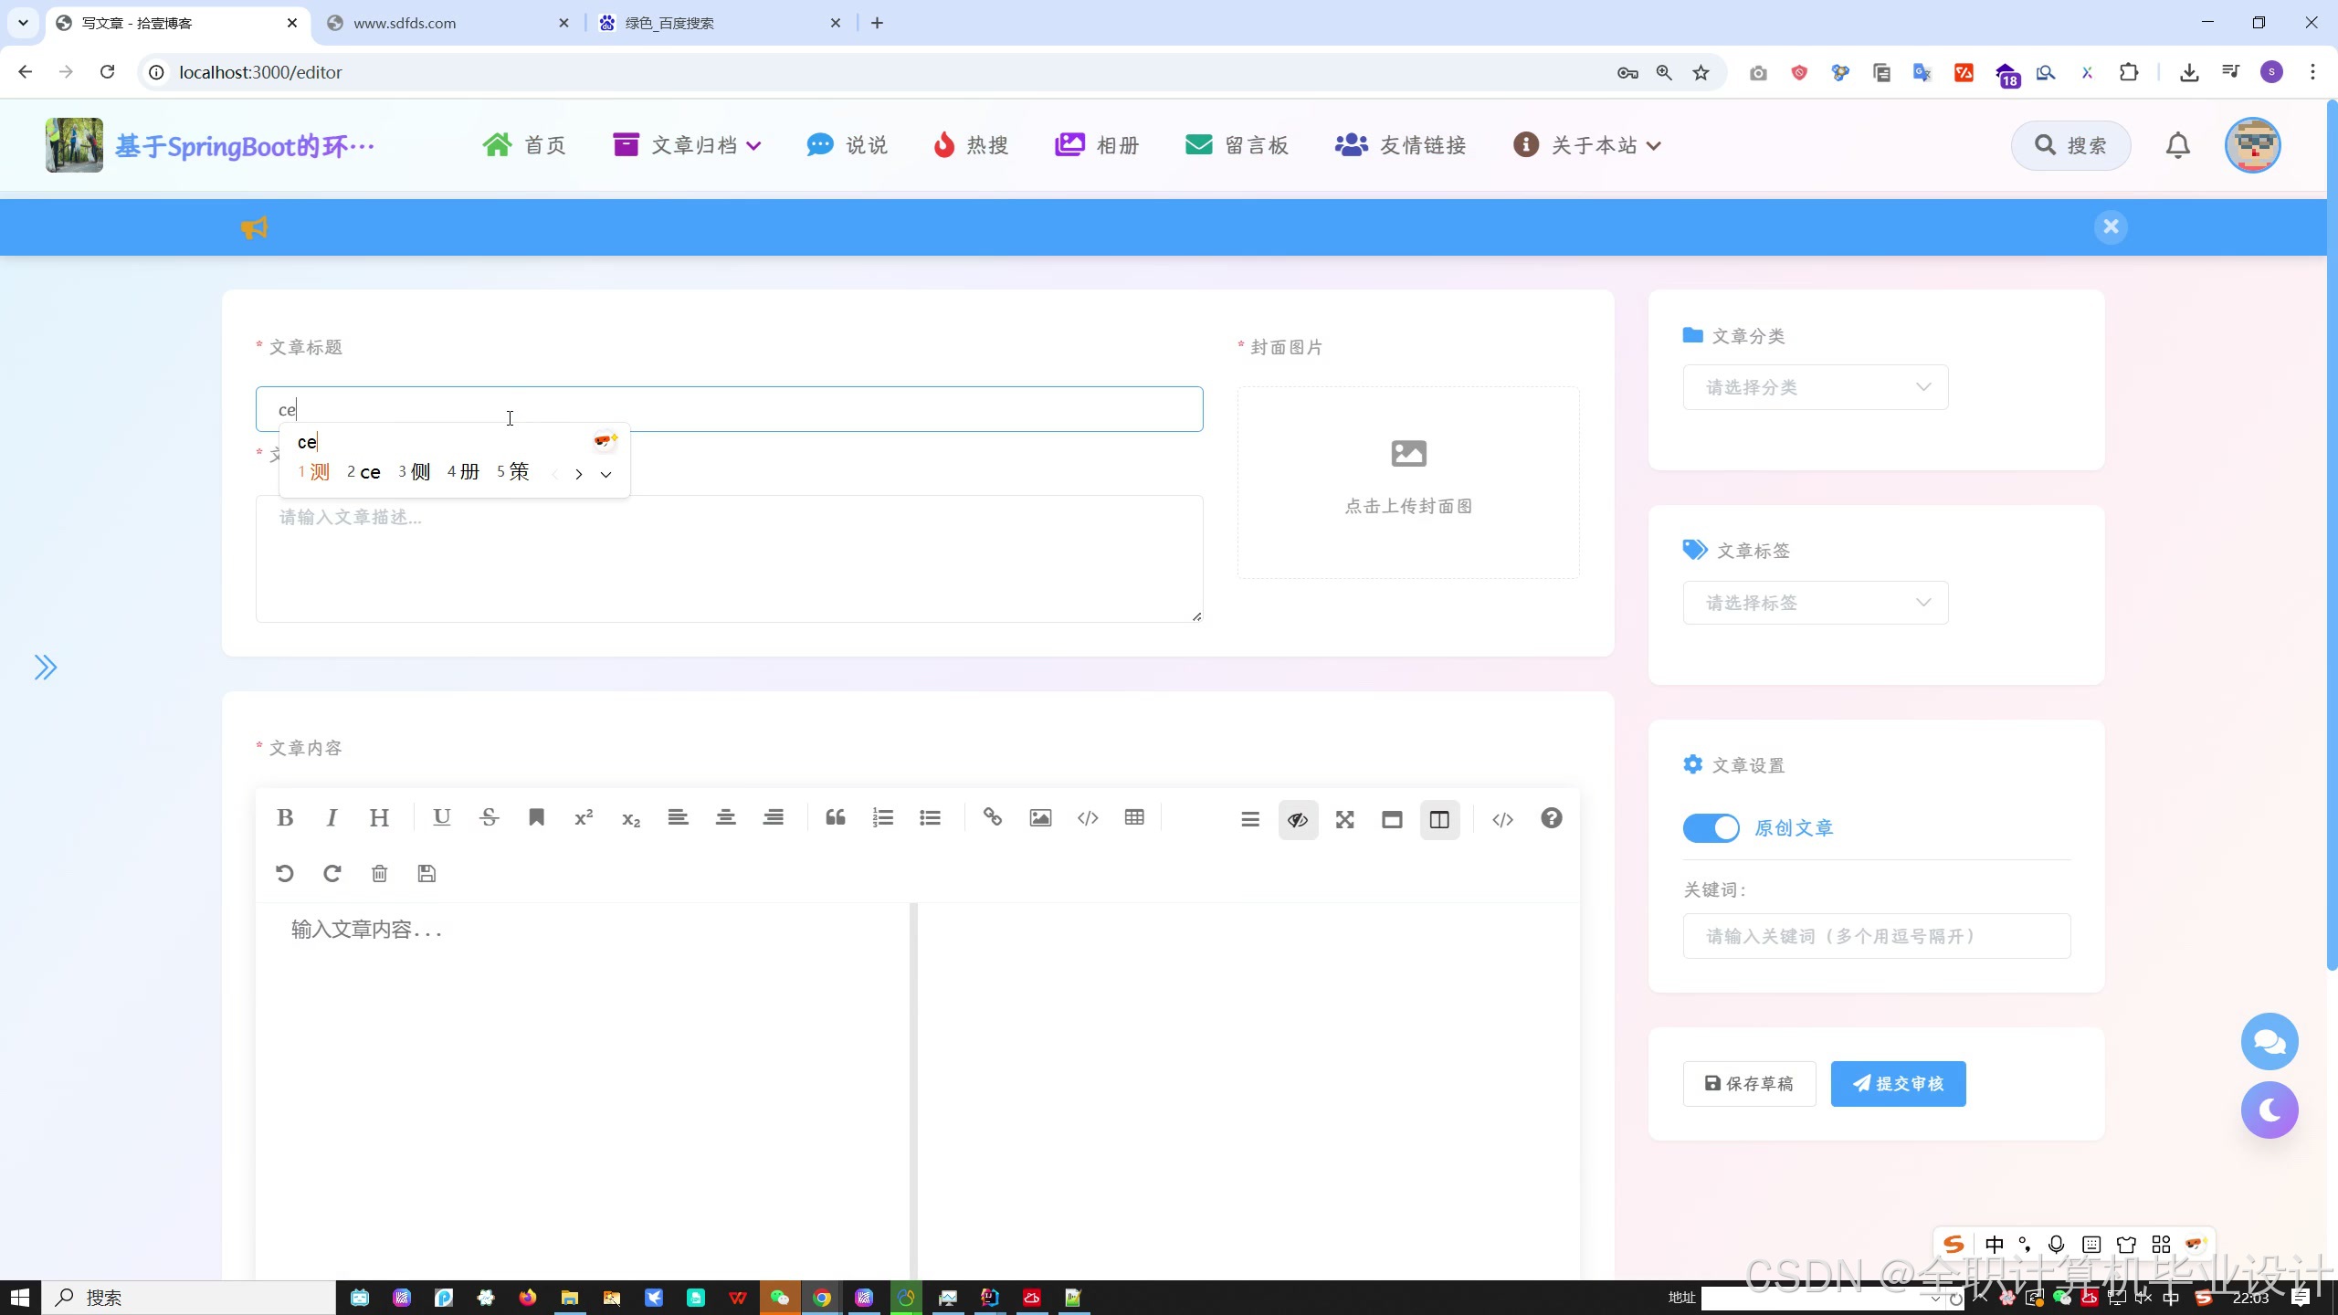The width and height of the screenshot is (2338, 1315).
Task: Toggle dark mode with the moon button
Action: click(x=2270, y=1110)
